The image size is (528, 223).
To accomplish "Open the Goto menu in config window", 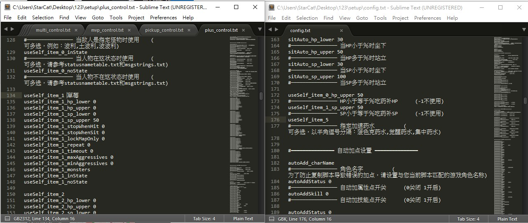I will 362,18.
